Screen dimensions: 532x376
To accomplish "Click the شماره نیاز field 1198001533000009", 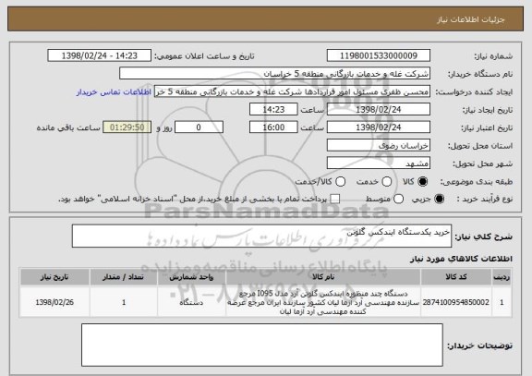I will pos(379,55).
